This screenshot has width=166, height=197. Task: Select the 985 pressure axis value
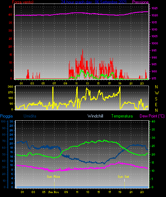tap(154, 64)
